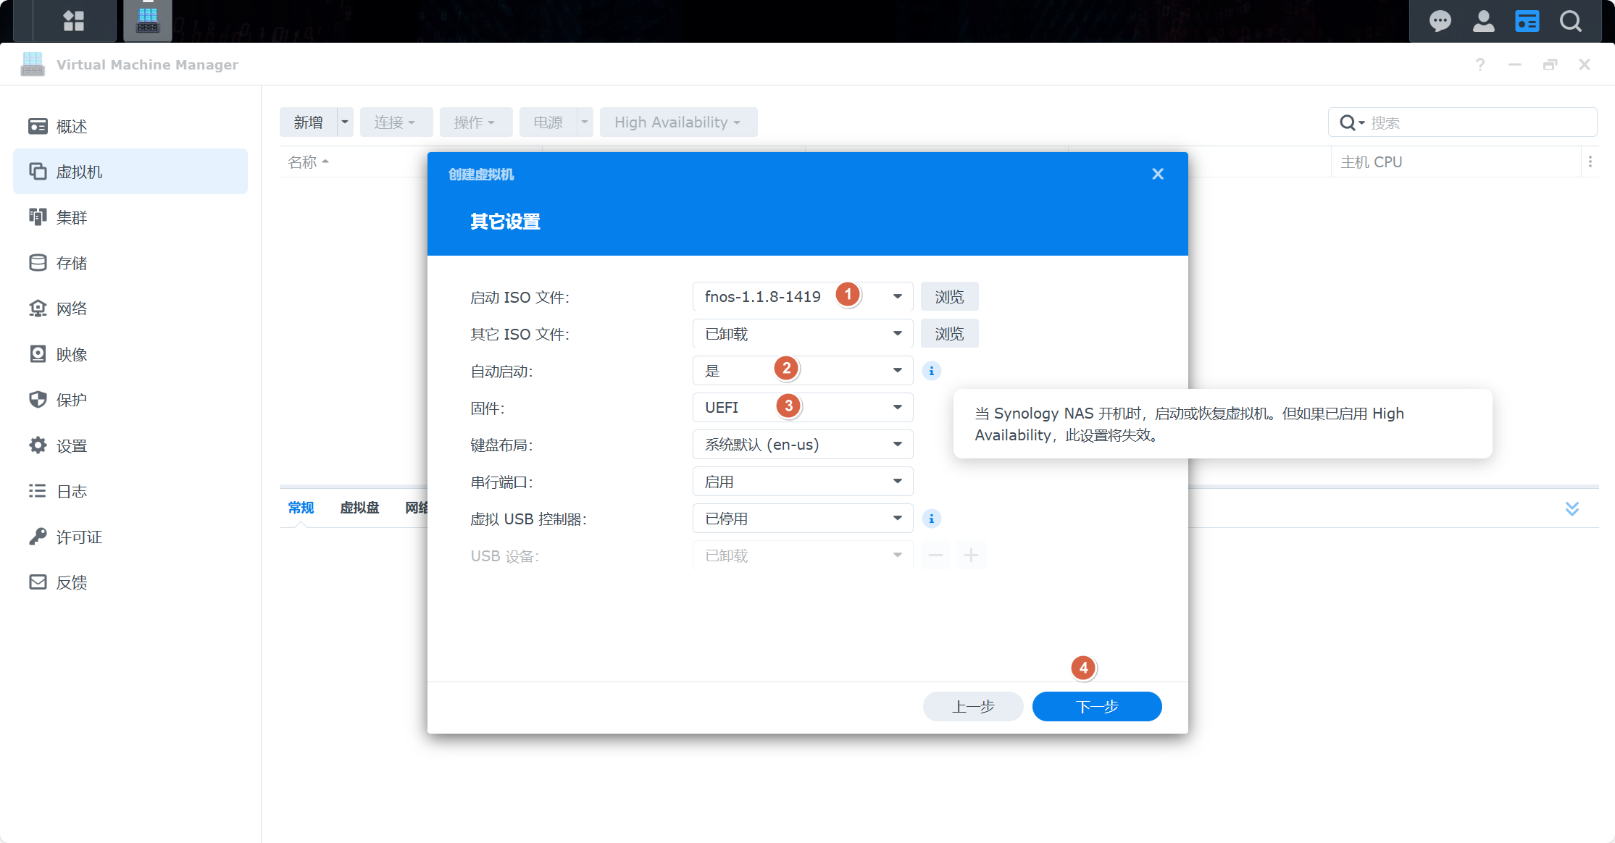Expand the 启动 ISO 文件 dropdown
Viewport: 1615px width, 843px height.
click(x=897, y=296)
